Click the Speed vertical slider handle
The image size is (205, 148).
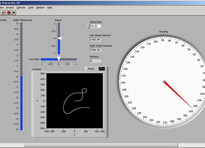(x=60, y=38)
